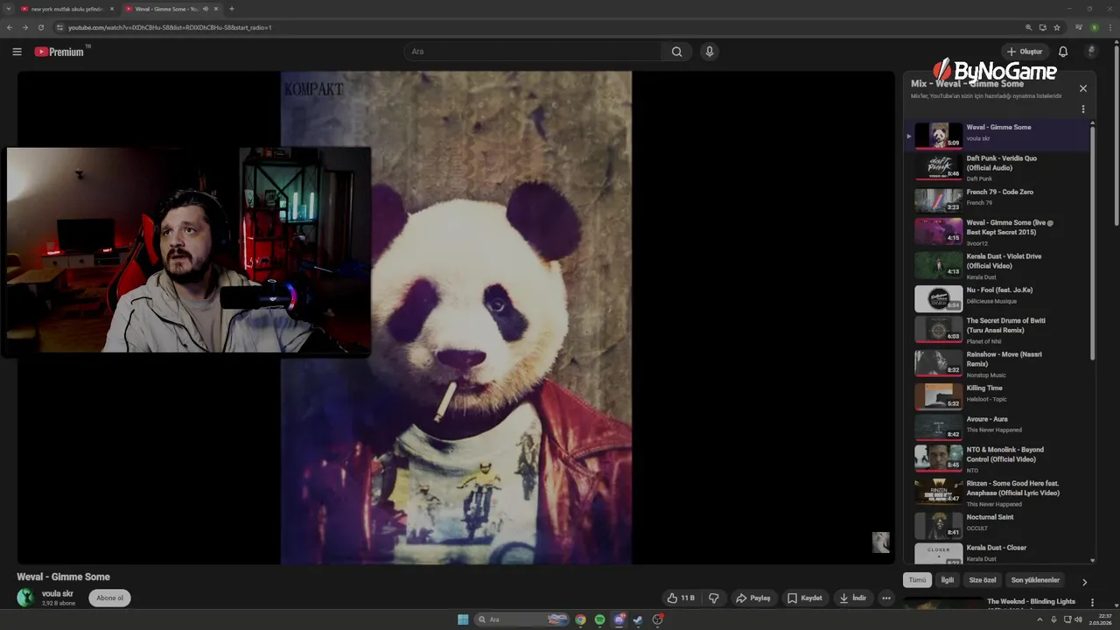Viewport: 1120px width, 630px height.
Task: Play the Kerala Dust - Closer entry
Action: [997, 553]
